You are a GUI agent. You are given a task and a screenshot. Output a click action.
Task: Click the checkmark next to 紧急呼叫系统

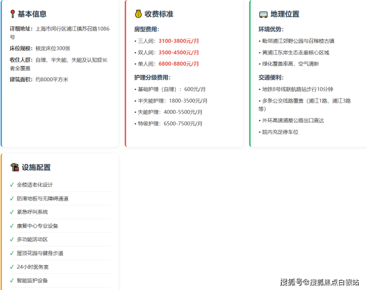12,212
